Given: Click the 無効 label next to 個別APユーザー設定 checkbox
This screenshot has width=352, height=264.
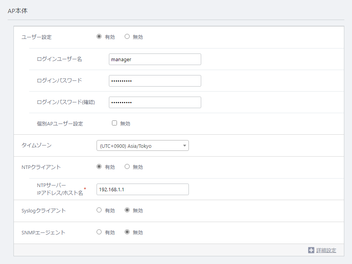Looking at the screenshot, I should point(125,124).
